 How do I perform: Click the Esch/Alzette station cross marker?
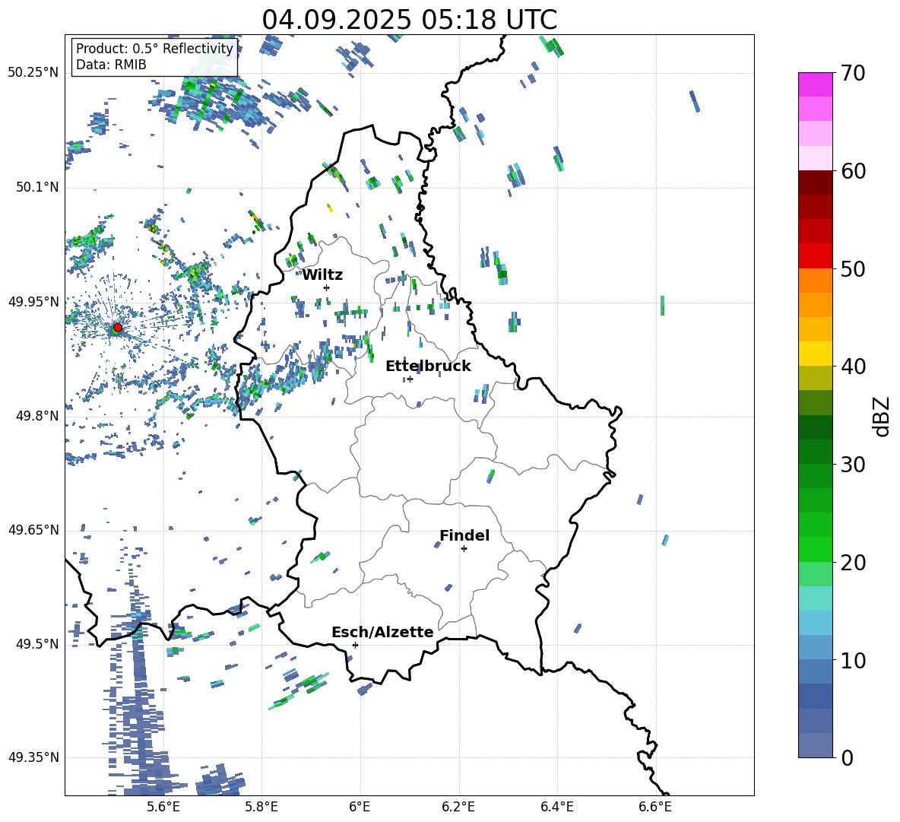pos(355,645)
